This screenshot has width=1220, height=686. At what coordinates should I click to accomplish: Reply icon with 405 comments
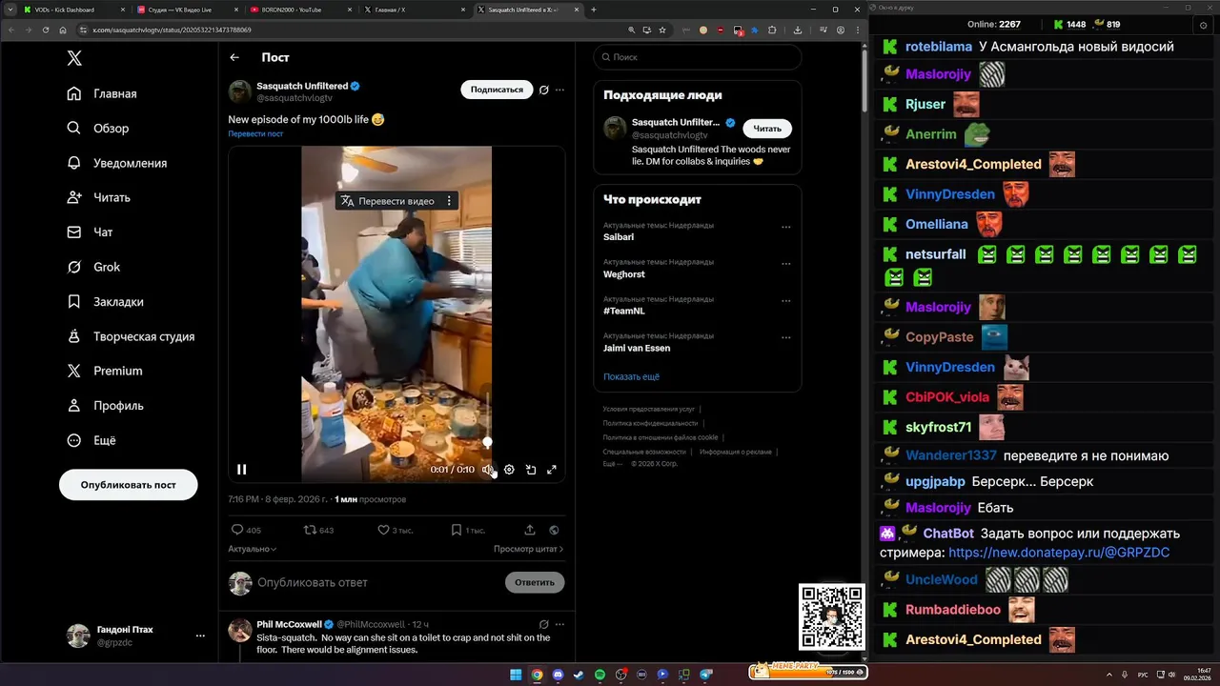(x=237, y=530)
